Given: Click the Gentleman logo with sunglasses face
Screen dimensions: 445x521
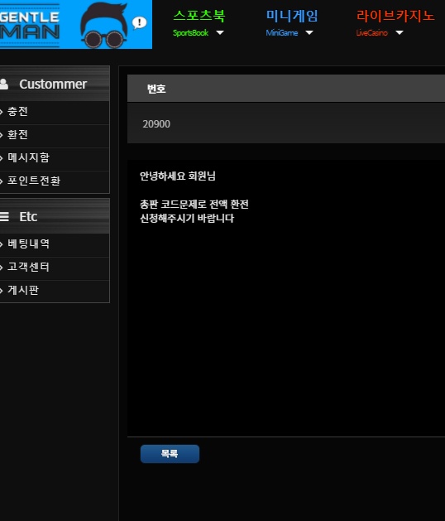Looking at the screenshot, I should 76,24.
